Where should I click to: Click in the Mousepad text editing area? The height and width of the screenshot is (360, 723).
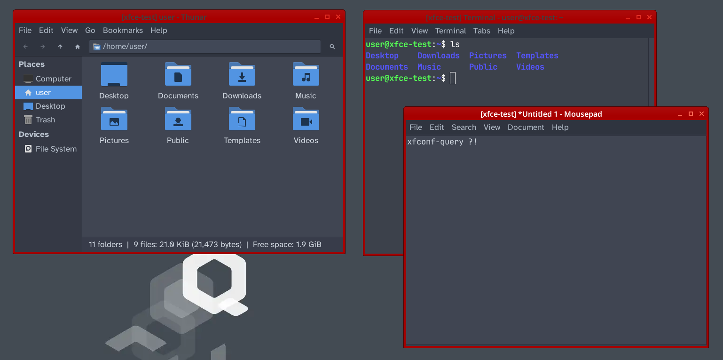(x=555, y=235)
